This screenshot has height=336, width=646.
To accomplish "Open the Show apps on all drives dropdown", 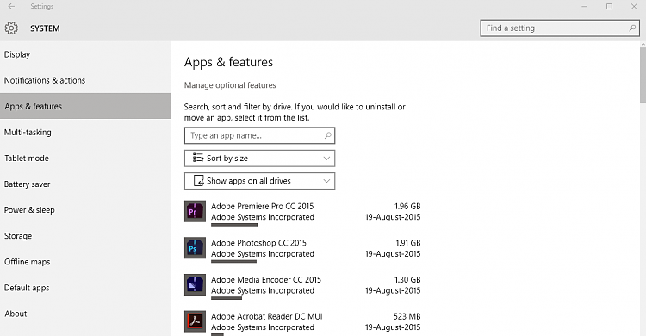I will [259, 181].
